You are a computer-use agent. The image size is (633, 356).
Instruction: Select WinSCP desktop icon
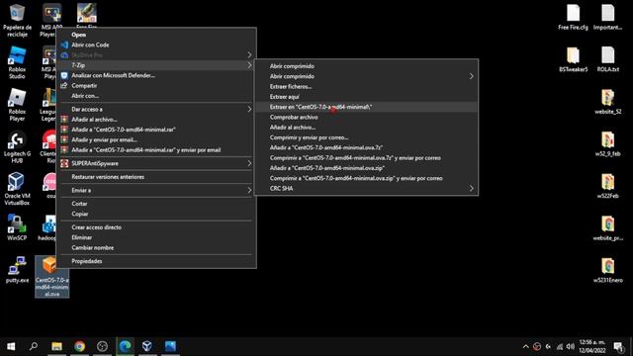(x=17, y=227)
